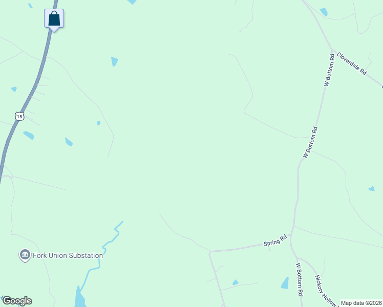The image size is (383, 307).
Task: Click the Hickory Hollow road label
Action: pyautogui.click(x=325, y=290)
